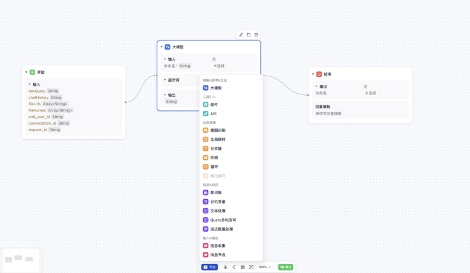470x273 pixels.
Task: Click the grid layout icon in bottom toolbar
Action: [x=243, y=267]
